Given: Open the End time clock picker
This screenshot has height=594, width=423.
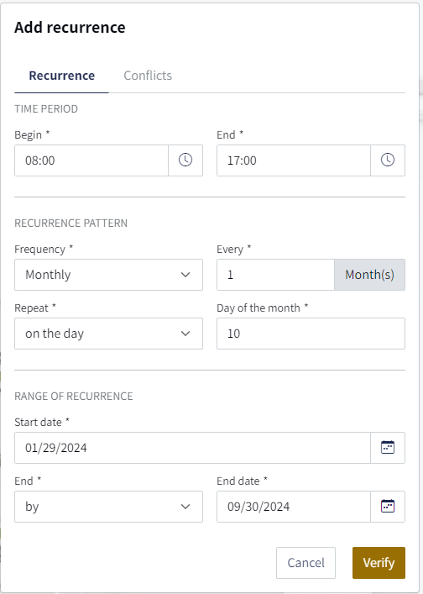Looking at the screenshot, I should point(388,160).
